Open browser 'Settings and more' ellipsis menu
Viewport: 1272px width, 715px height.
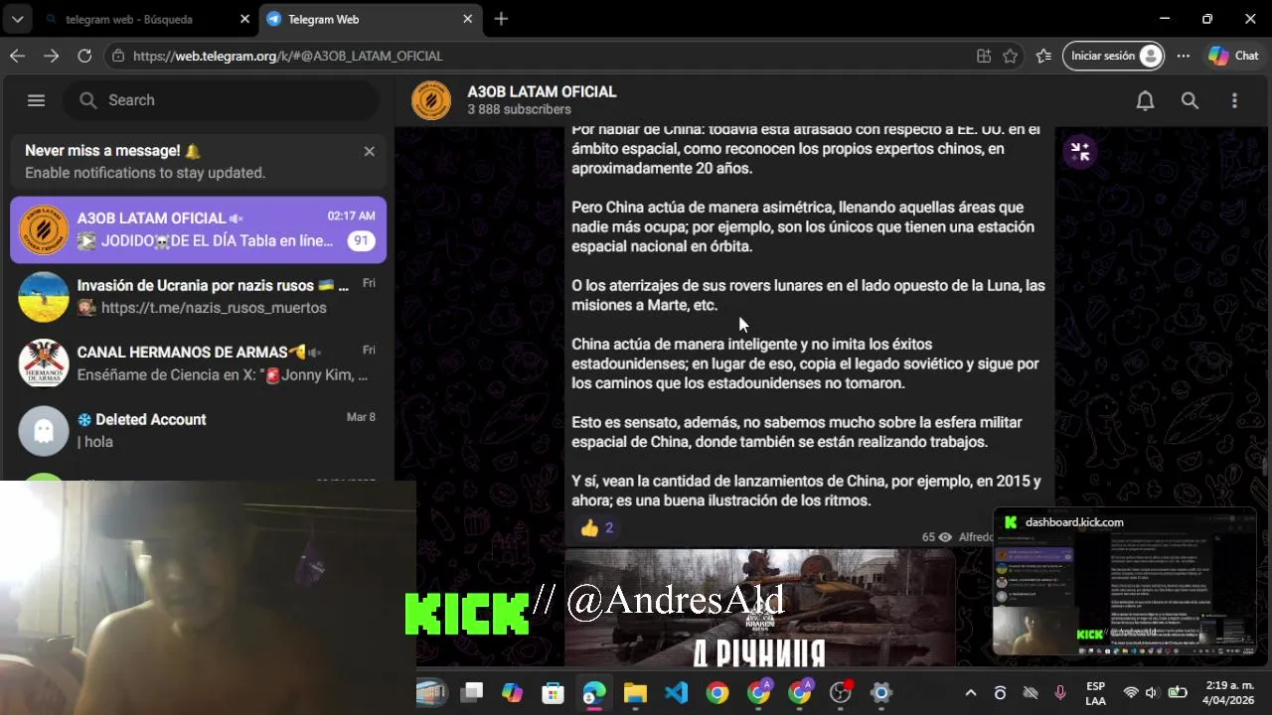coord(1184,56)
